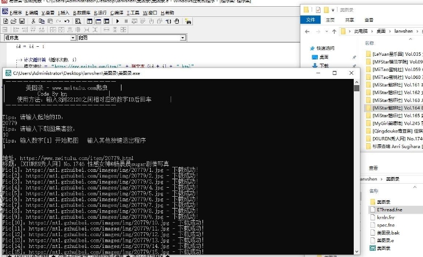
Task: Switch to the 主页 ribbon tab
Action: [x=329, y=20]
